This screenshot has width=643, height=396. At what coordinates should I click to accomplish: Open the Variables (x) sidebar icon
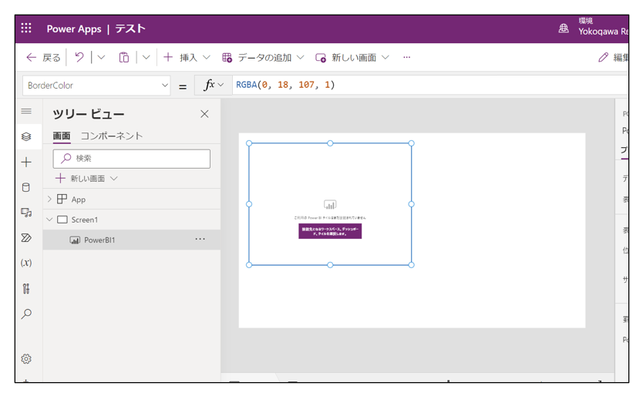click(x=26, y=263)
